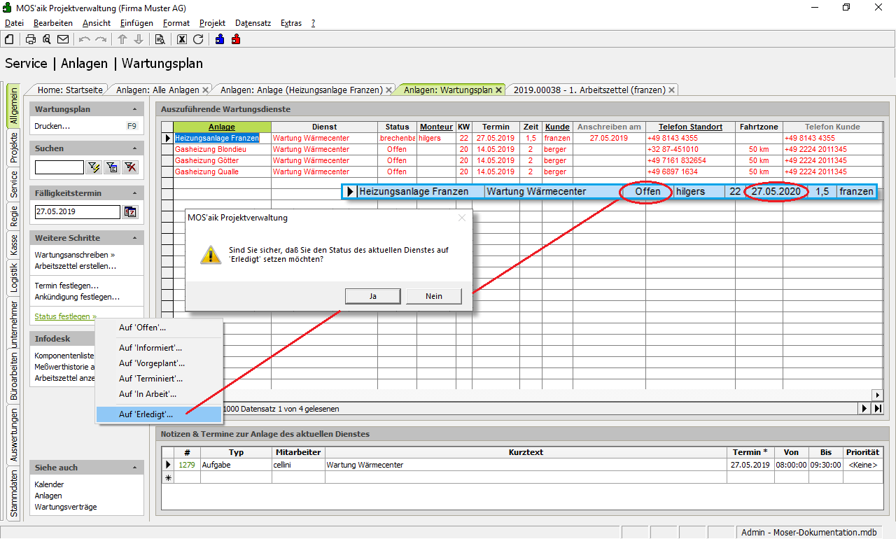Open the calendar picker beside Fälligkeitstermin date

[130, 212]
